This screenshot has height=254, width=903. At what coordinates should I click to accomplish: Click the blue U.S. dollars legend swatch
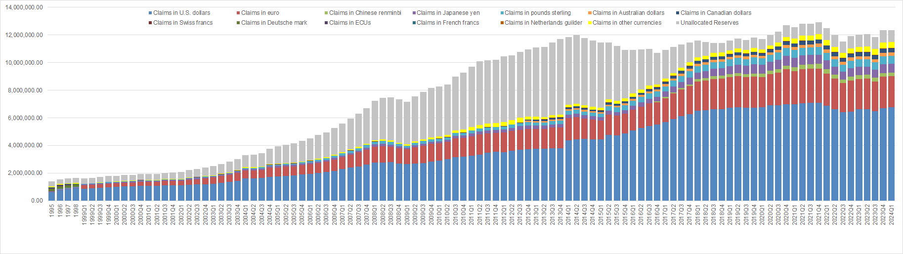150,13
